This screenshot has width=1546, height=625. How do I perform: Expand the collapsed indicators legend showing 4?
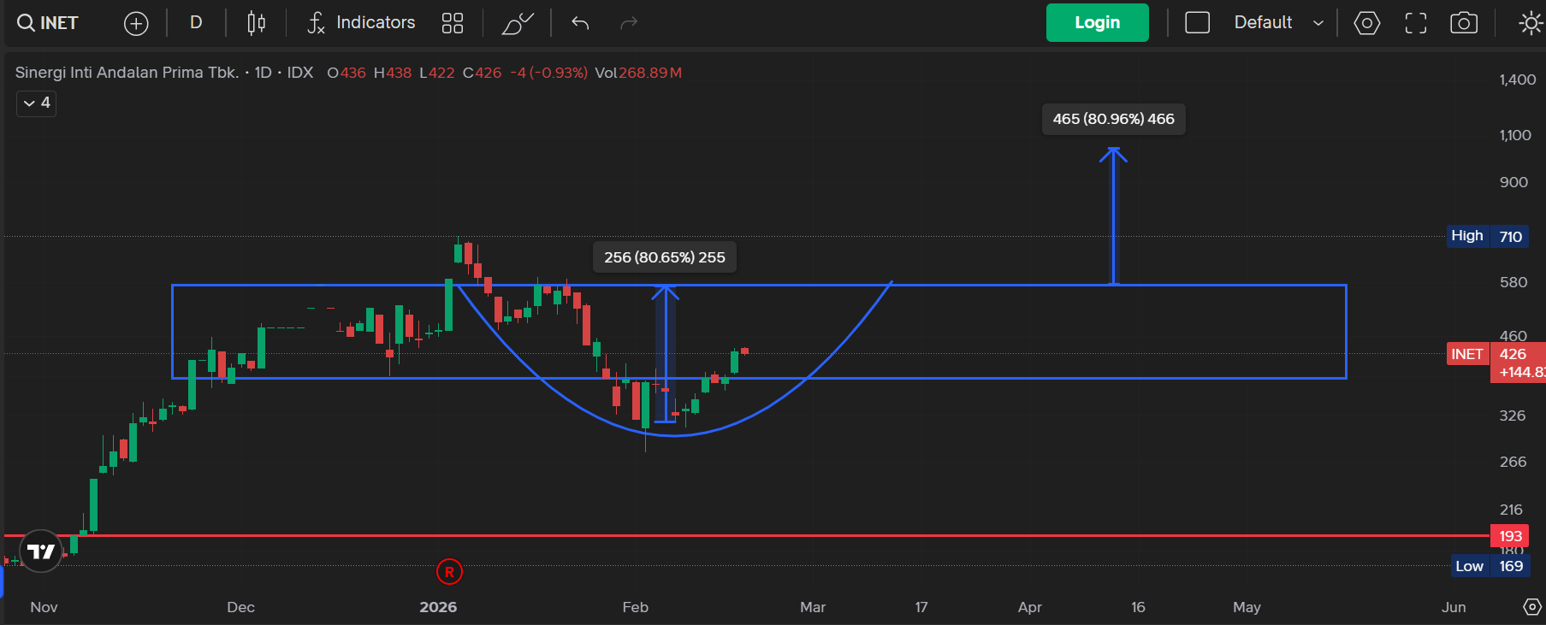coord(37,103)
